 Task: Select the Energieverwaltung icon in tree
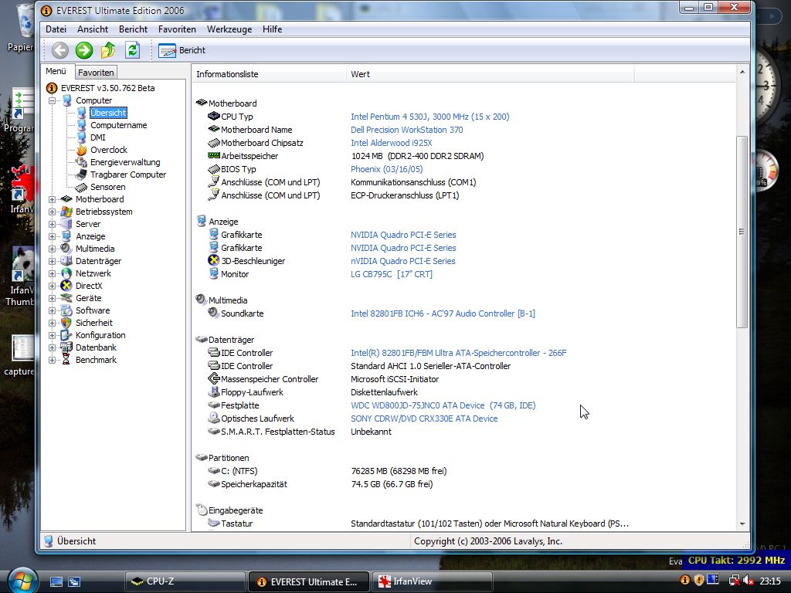pos(81,162)
